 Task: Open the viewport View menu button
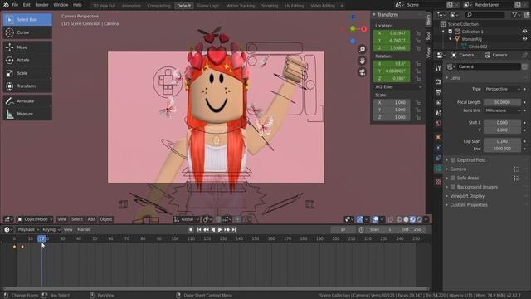[61, 219]
